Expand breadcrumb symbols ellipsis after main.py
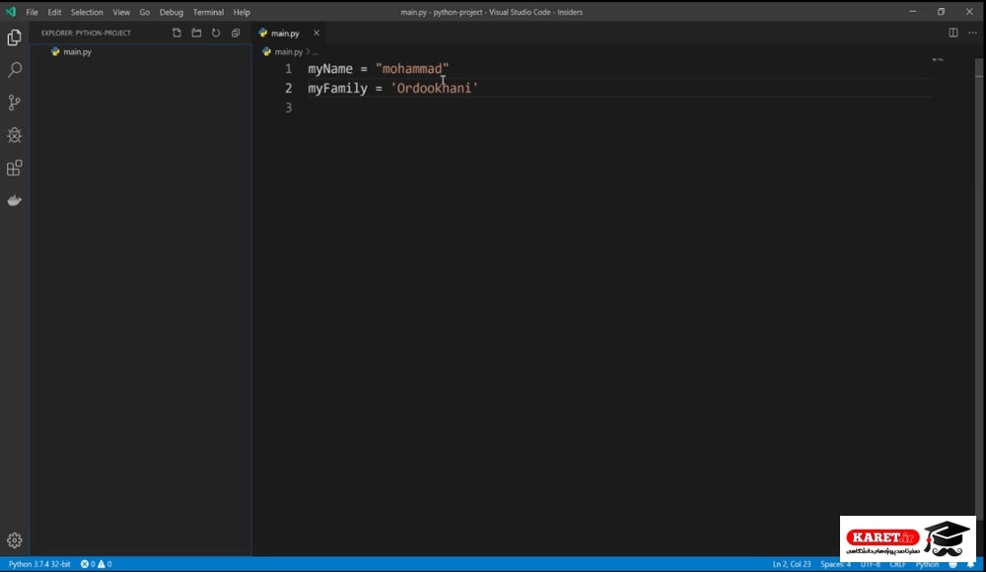The height and width of the screenshot is (572, 986). point(316,52)
